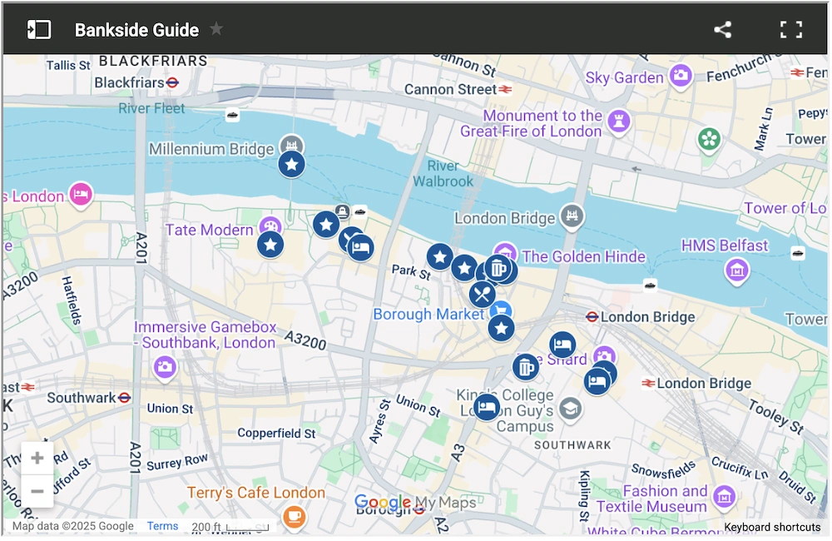Select the star pin on Millennium Bridge
Image resolution: width=832 pixels, height=541 pixels.
pos(291,165)
